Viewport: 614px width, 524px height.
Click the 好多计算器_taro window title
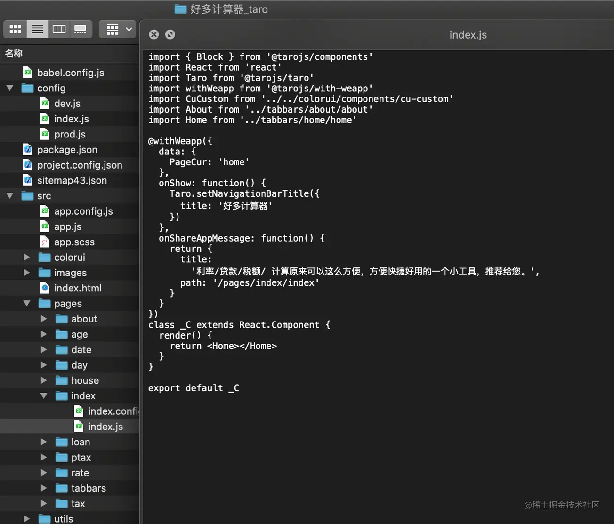click(x=229, y=9)
